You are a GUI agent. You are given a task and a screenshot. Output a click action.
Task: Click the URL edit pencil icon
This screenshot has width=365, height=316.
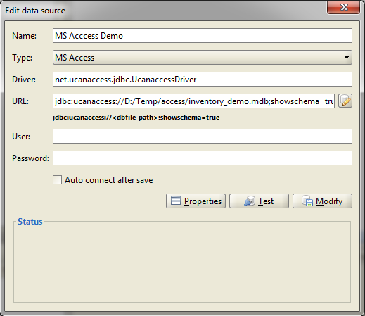pos(345,101)
